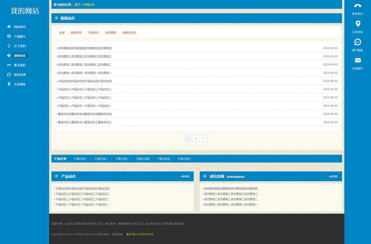Click 发送邮件 label in right panel
Viewport: 371px width, 244px height.
point(357,69)
